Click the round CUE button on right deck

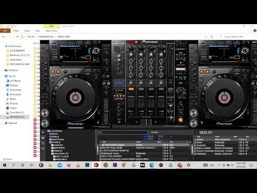[194, 113]
